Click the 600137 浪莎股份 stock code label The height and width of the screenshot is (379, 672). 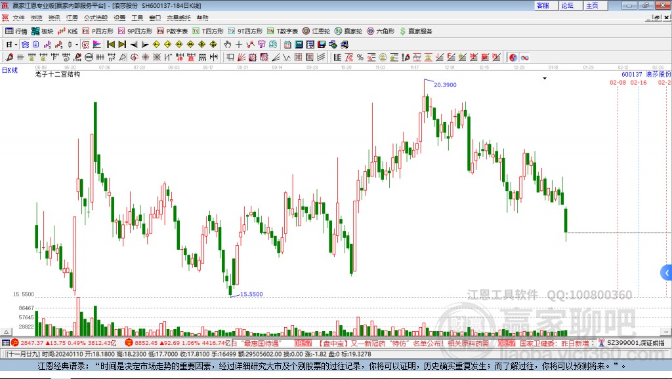pyautogui.click(x=646, y=74)
